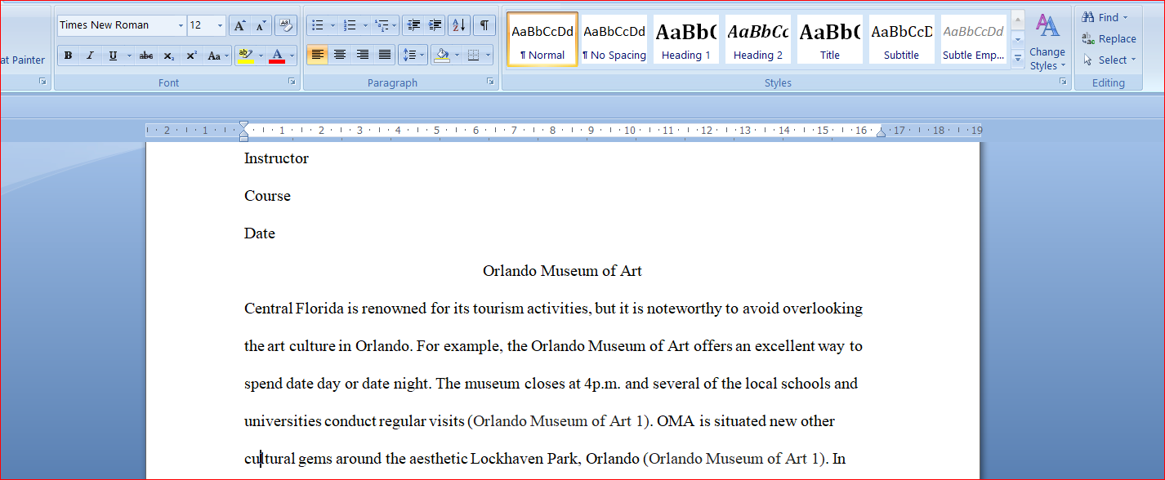Open the font color dropdown arrow

[x=292, y=56]
